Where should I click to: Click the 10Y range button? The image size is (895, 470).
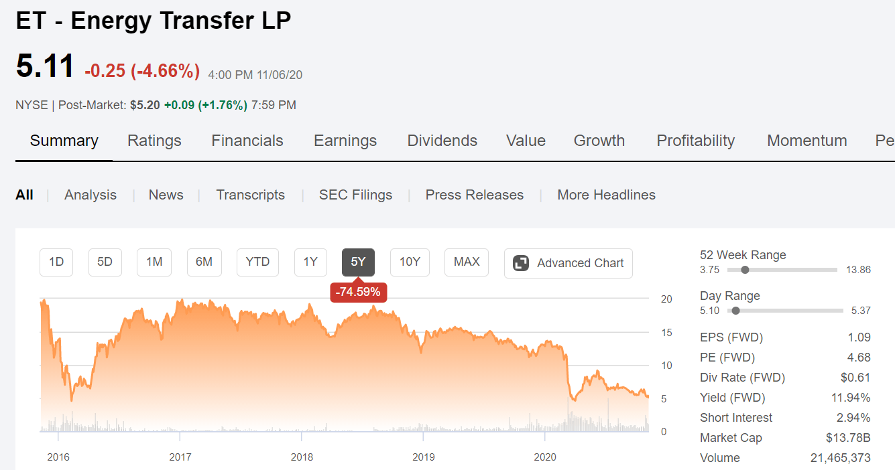pyautogui.click(x=410, y=262)
